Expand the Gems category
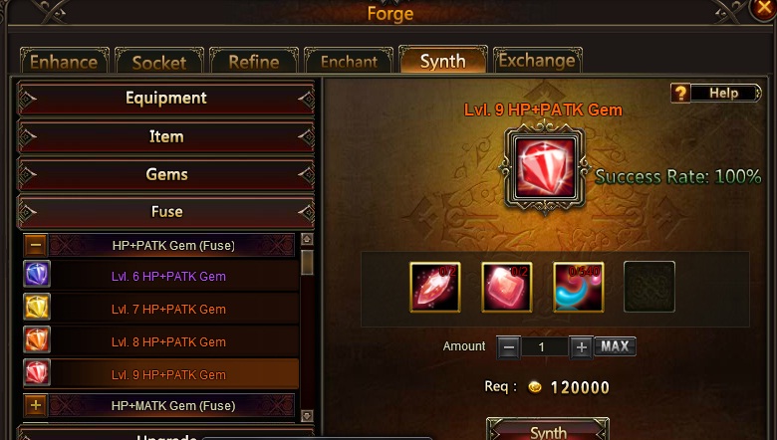The image size is (777, 440). point(166,174)
